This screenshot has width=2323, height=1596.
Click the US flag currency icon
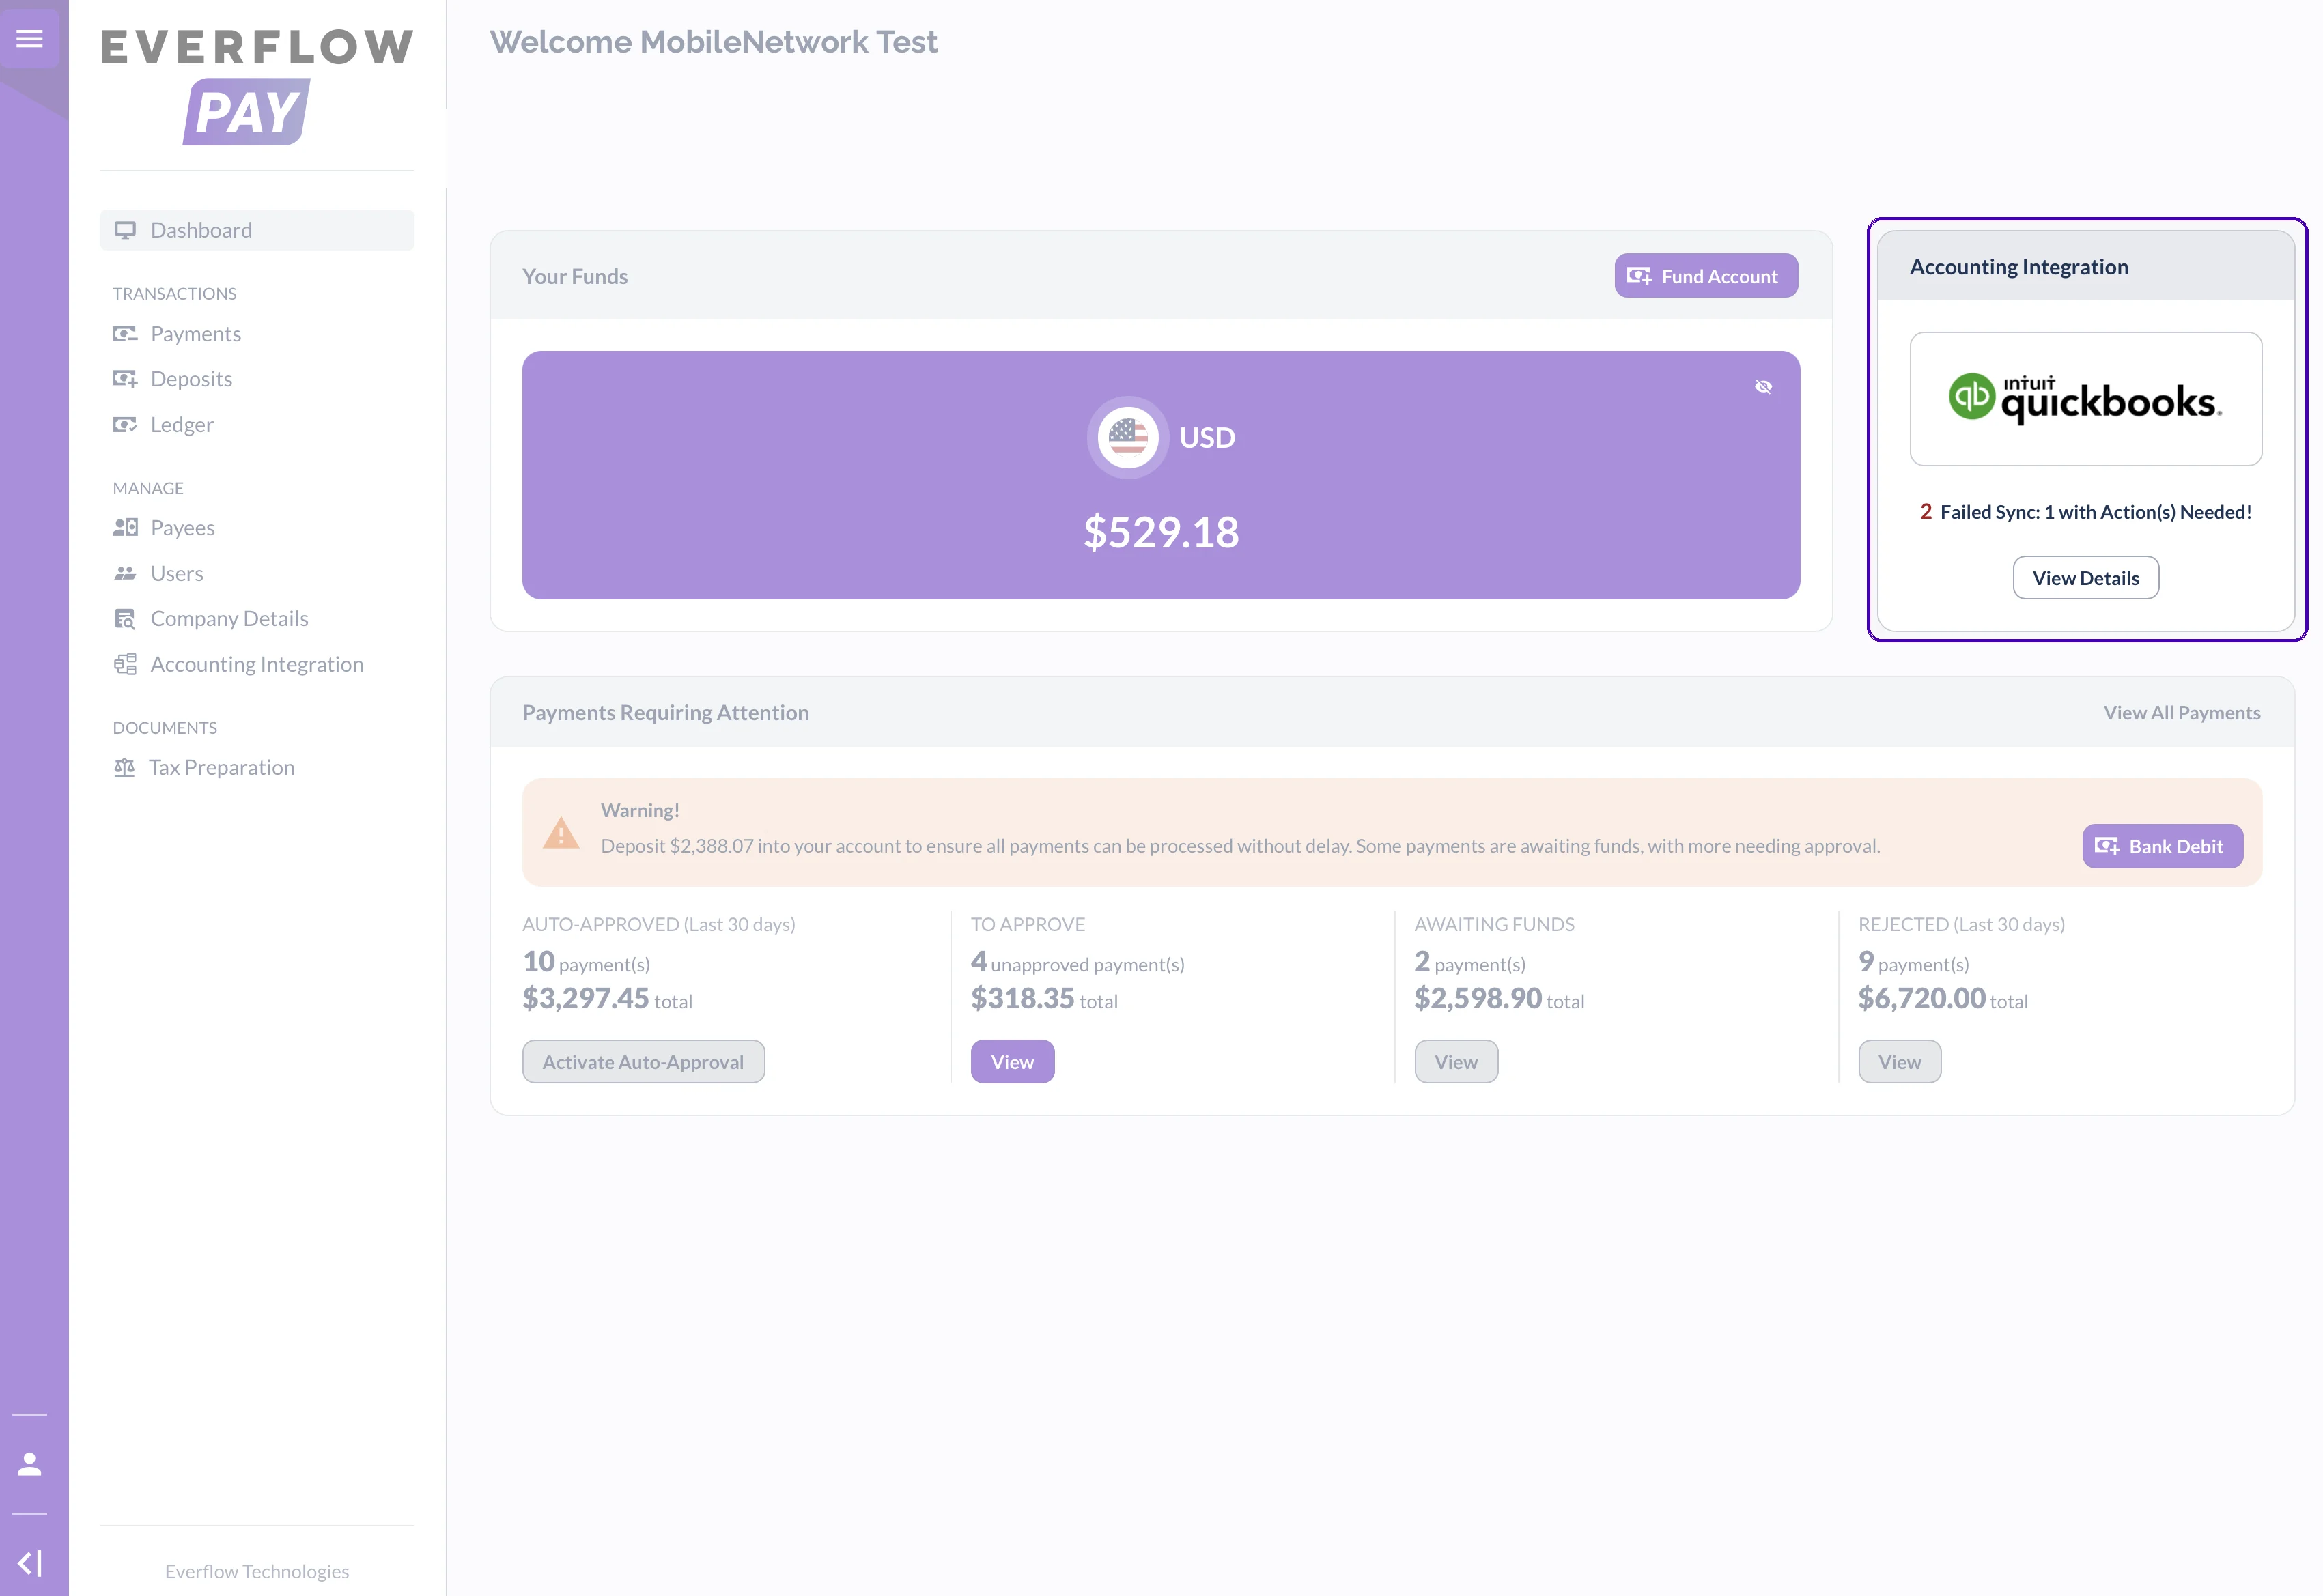(1128, 437)
